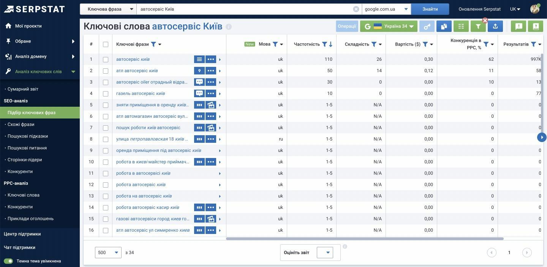Toggle the select-all checkbox in table header
This screenshot has height=267, width=547.
tap(106, 44)
